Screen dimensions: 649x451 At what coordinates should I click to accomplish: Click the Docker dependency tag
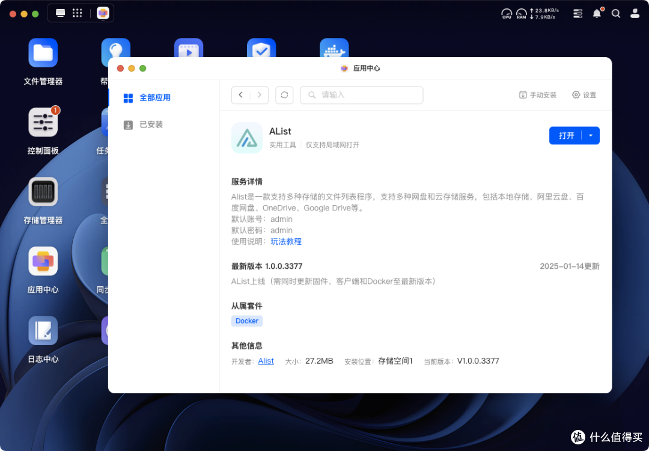pyautogui.click(x=247, y=321)
